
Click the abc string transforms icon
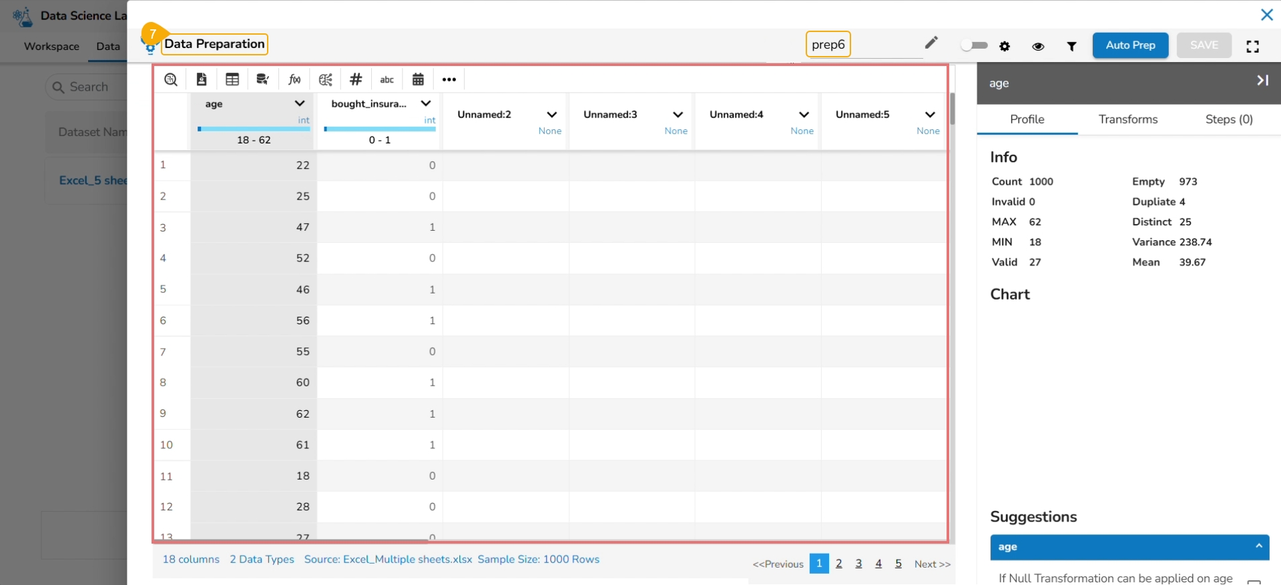click(x=387, y=79)
